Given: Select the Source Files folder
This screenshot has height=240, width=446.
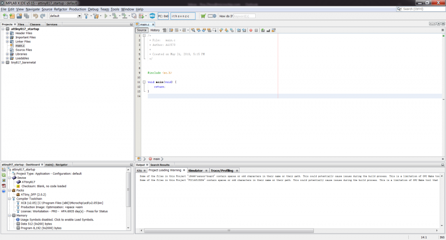Looking at the screenshot, I should (x=24, y=50).
